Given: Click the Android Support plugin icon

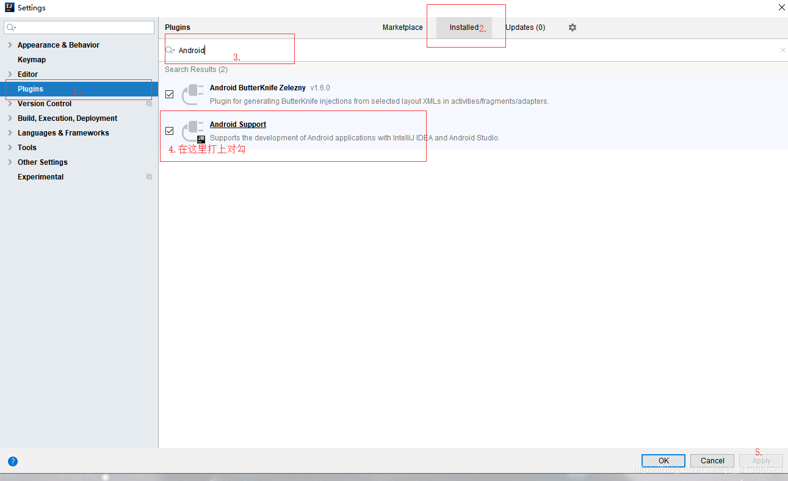Looking at the screenshot, I should (193, 131).
